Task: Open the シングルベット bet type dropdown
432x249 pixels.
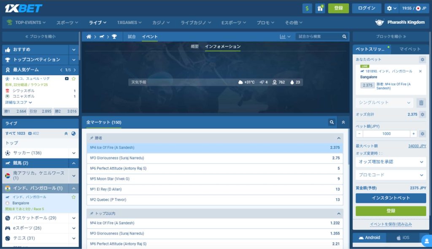Action: coord(384,103)
